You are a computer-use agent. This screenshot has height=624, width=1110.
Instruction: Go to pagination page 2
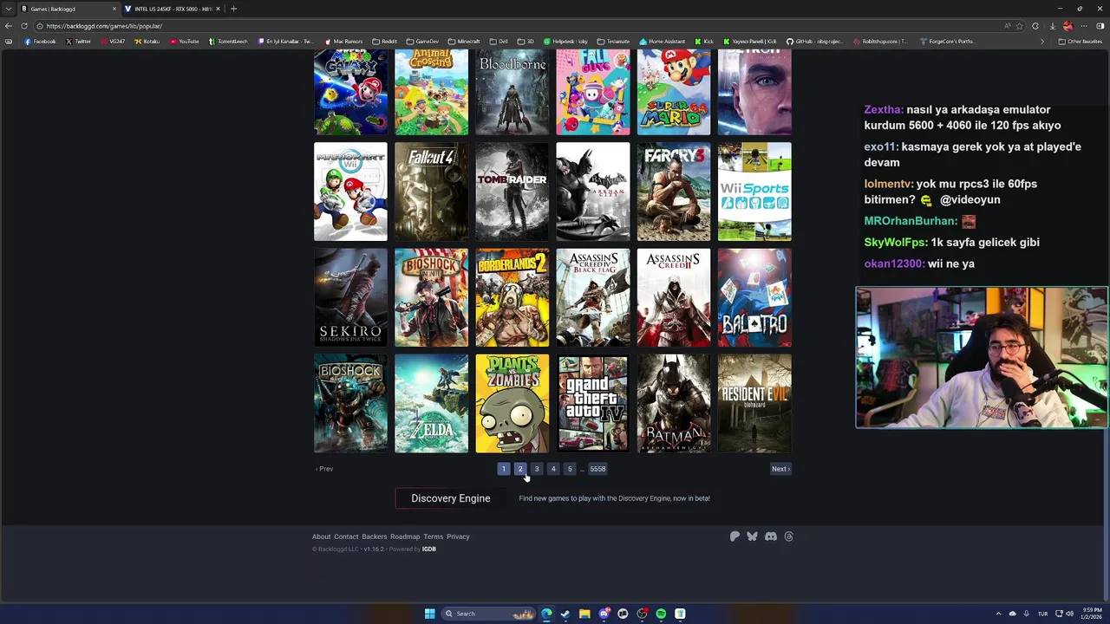pyautogui.click(x=520, y=469)
